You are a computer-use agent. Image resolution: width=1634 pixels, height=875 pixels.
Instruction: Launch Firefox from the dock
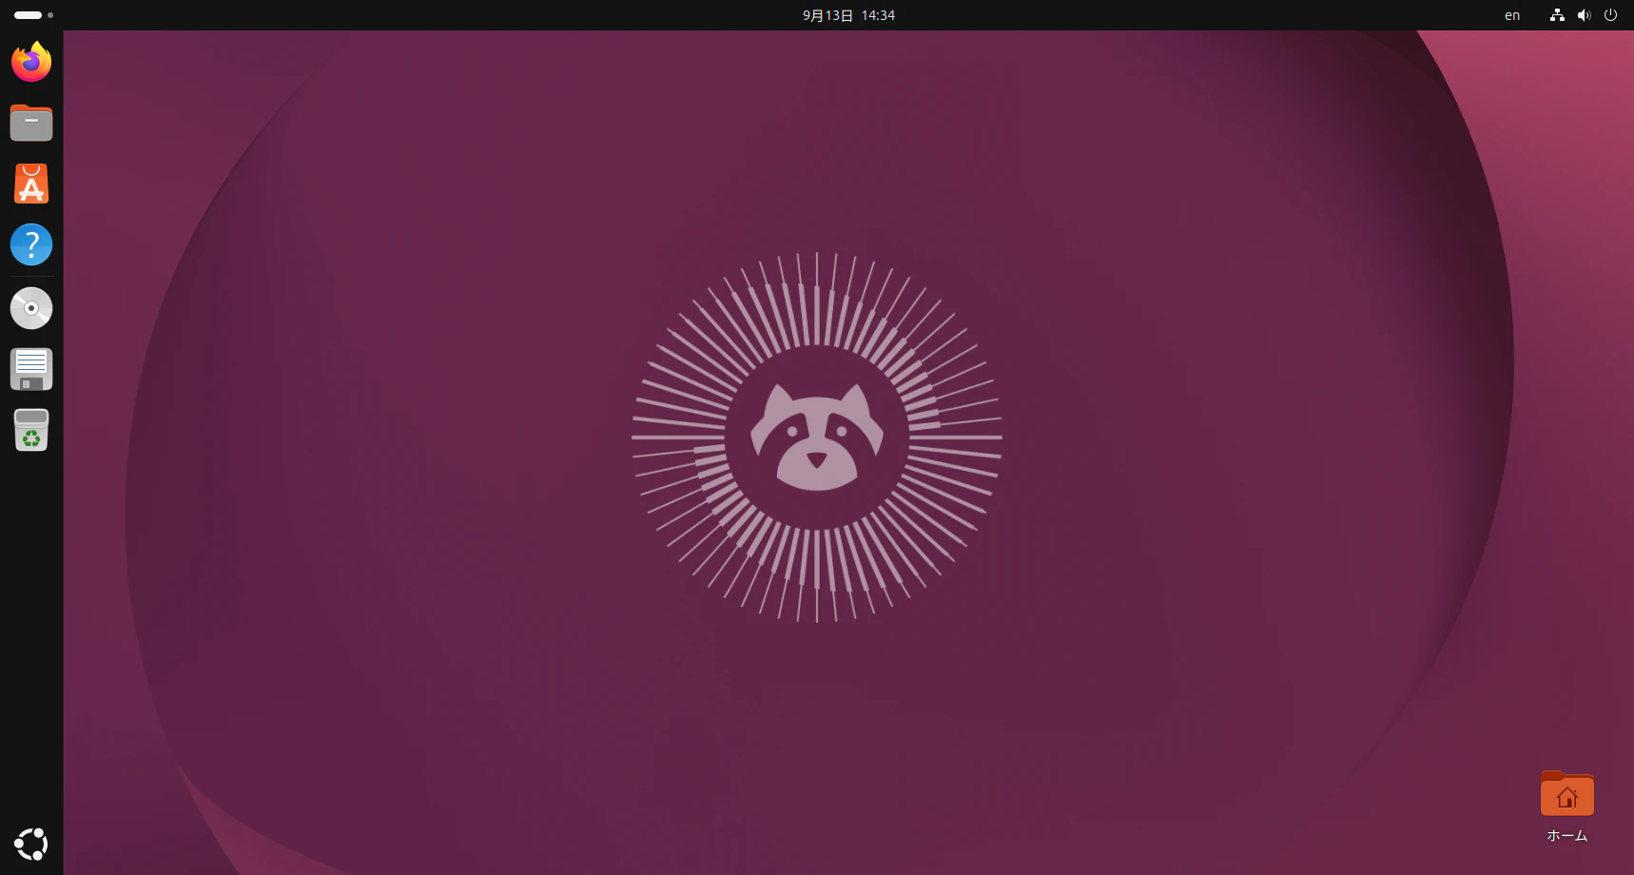(x=31, y=62)
